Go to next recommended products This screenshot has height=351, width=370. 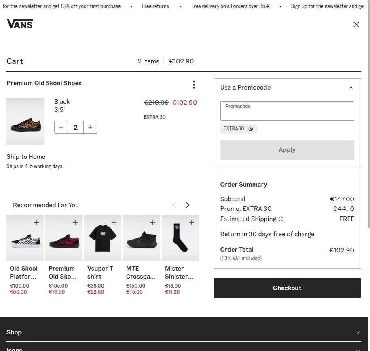pyautogui.click(x=187, y=205)
